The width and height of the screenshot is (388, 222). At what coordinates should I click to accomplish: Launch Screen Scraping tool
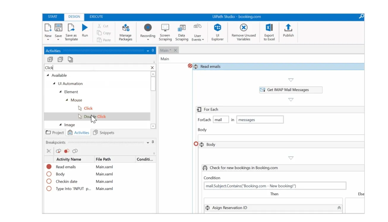coord(165,32)
